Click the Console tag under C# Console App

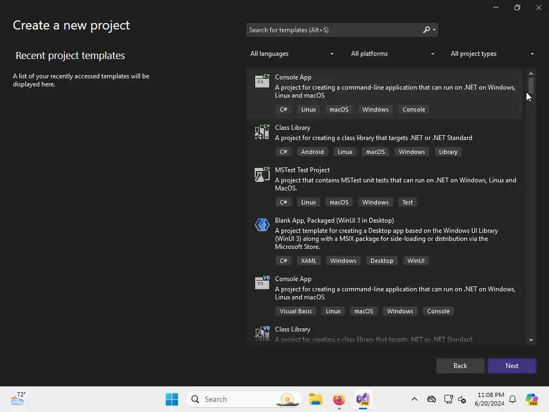tap(413, 109)
